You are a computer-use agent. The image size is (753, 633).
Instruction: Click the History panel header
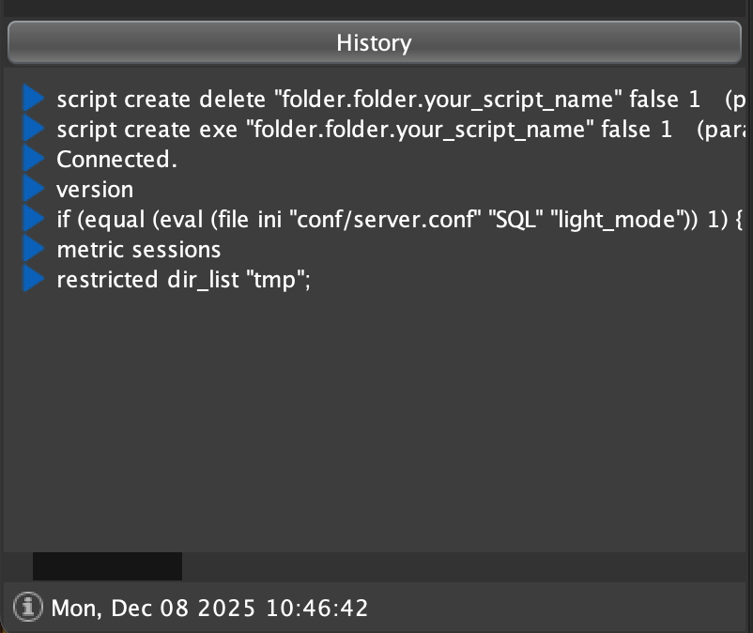[x=374, y=43]
